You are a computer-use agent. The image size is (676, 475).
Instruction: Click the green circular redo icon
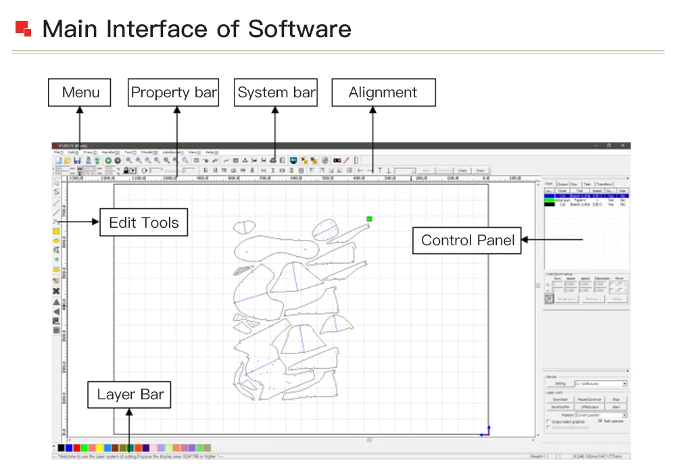pyautogui.click(x=108, y=160)
